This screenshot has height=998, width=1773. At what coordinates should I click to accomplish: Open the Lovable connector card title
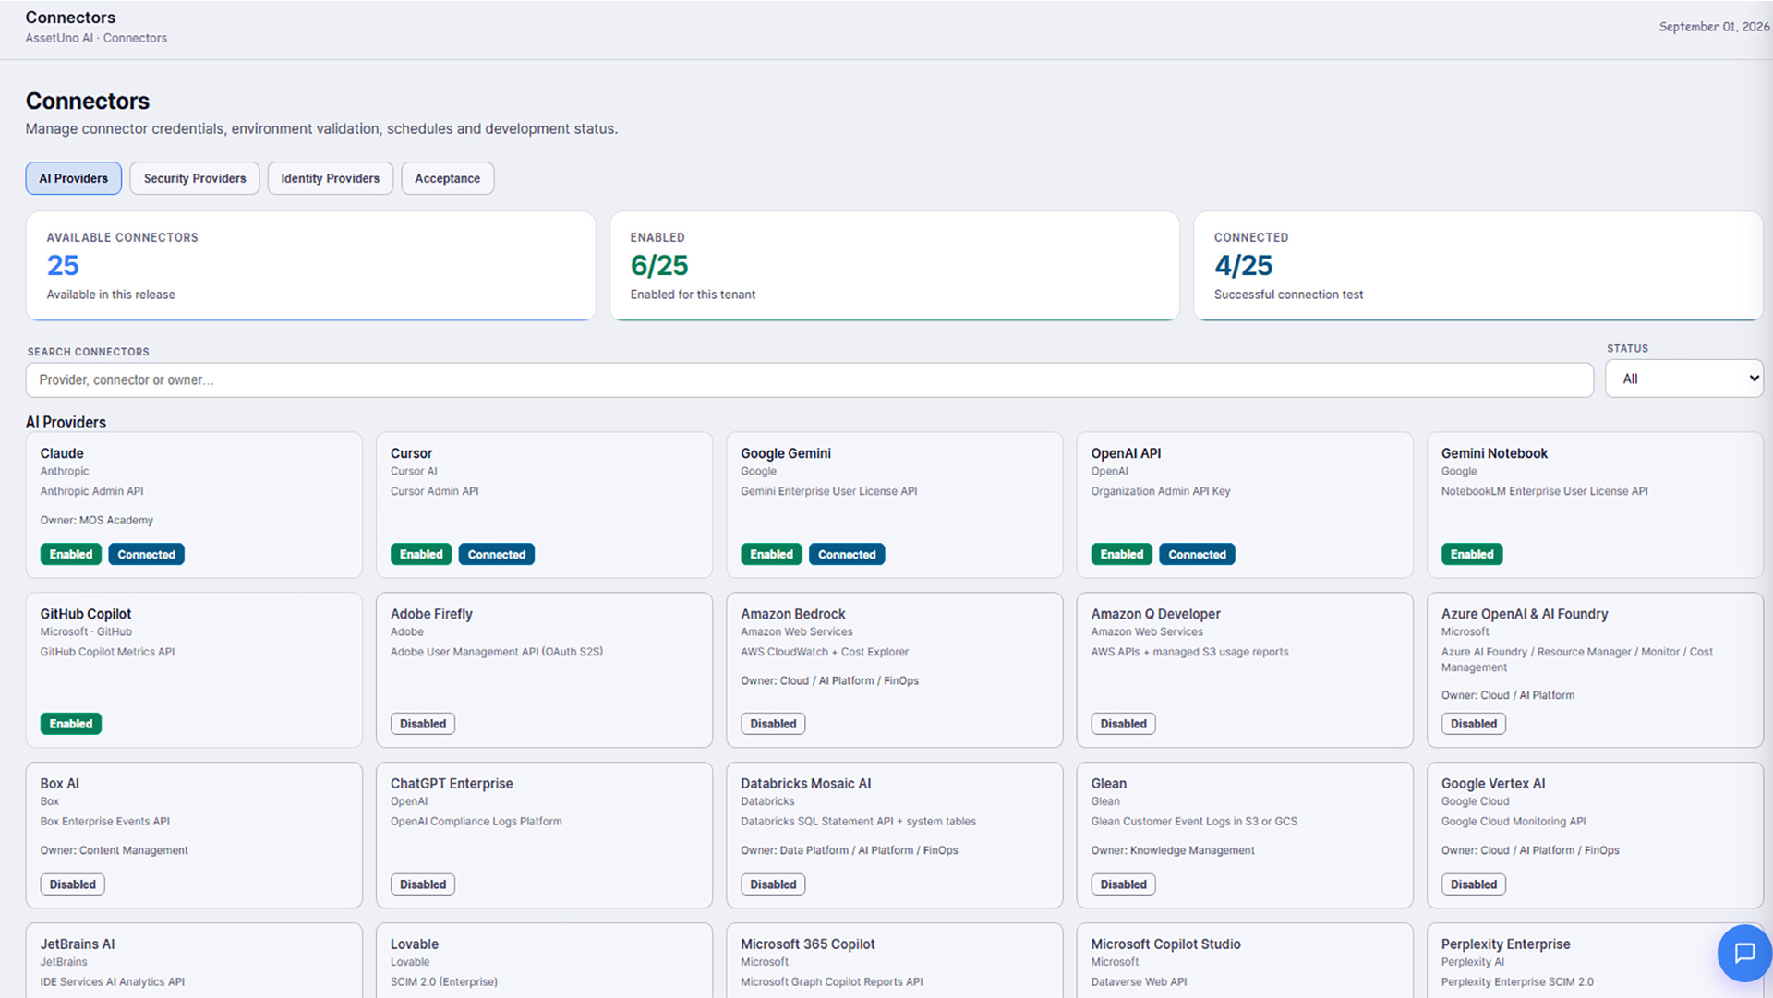(415, 944)
